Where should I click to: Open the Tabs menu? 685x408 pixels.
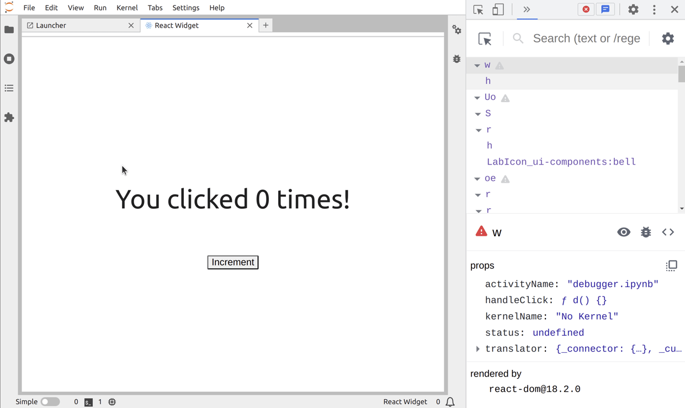tap(155, 8)
